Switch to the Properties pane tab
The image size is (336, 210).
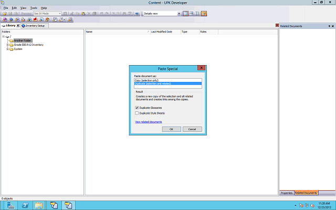point(287,193)
